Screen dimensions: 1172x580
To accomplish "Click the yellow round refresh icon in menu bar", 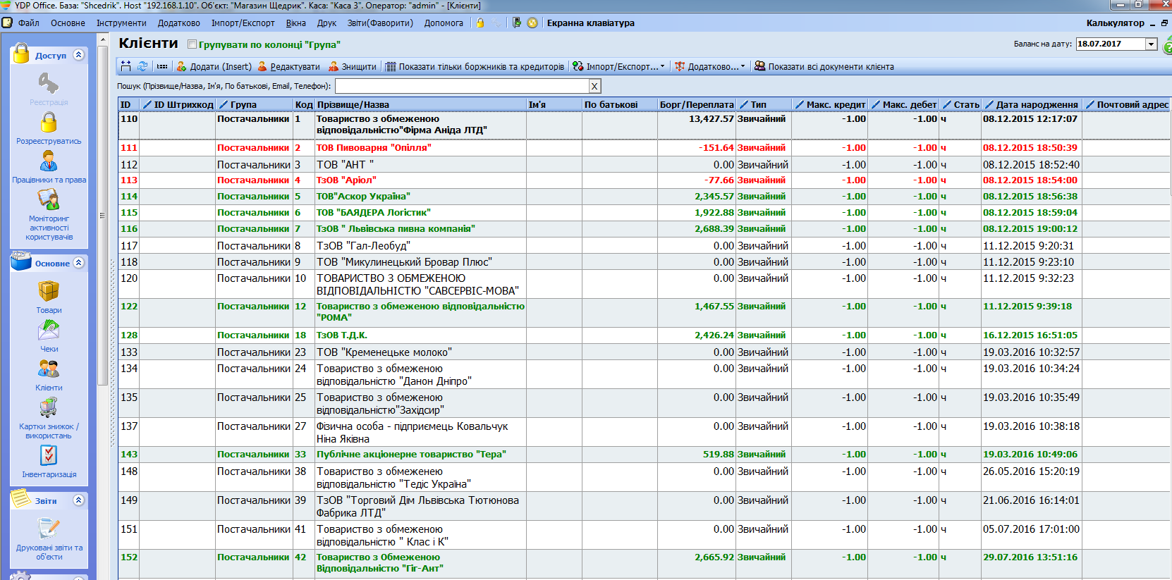I will pos(532,23).
